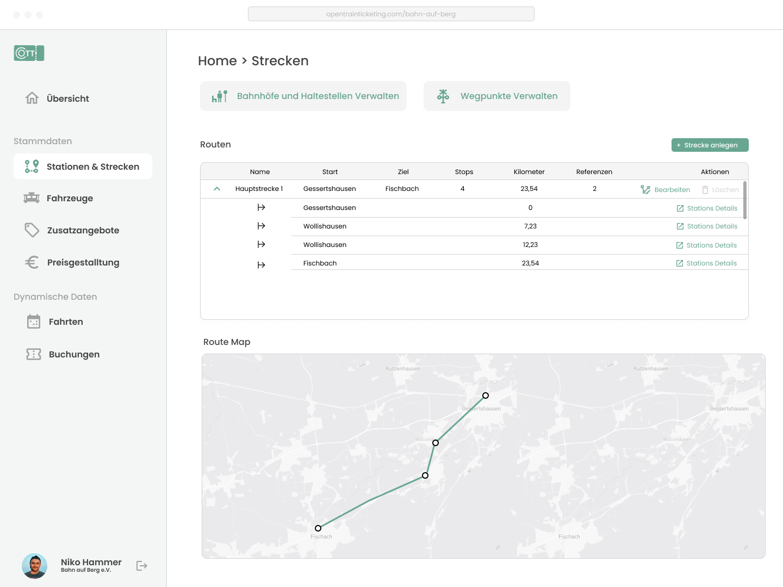Click Wegpunkte Verwalten button

(x=497, y=96)
